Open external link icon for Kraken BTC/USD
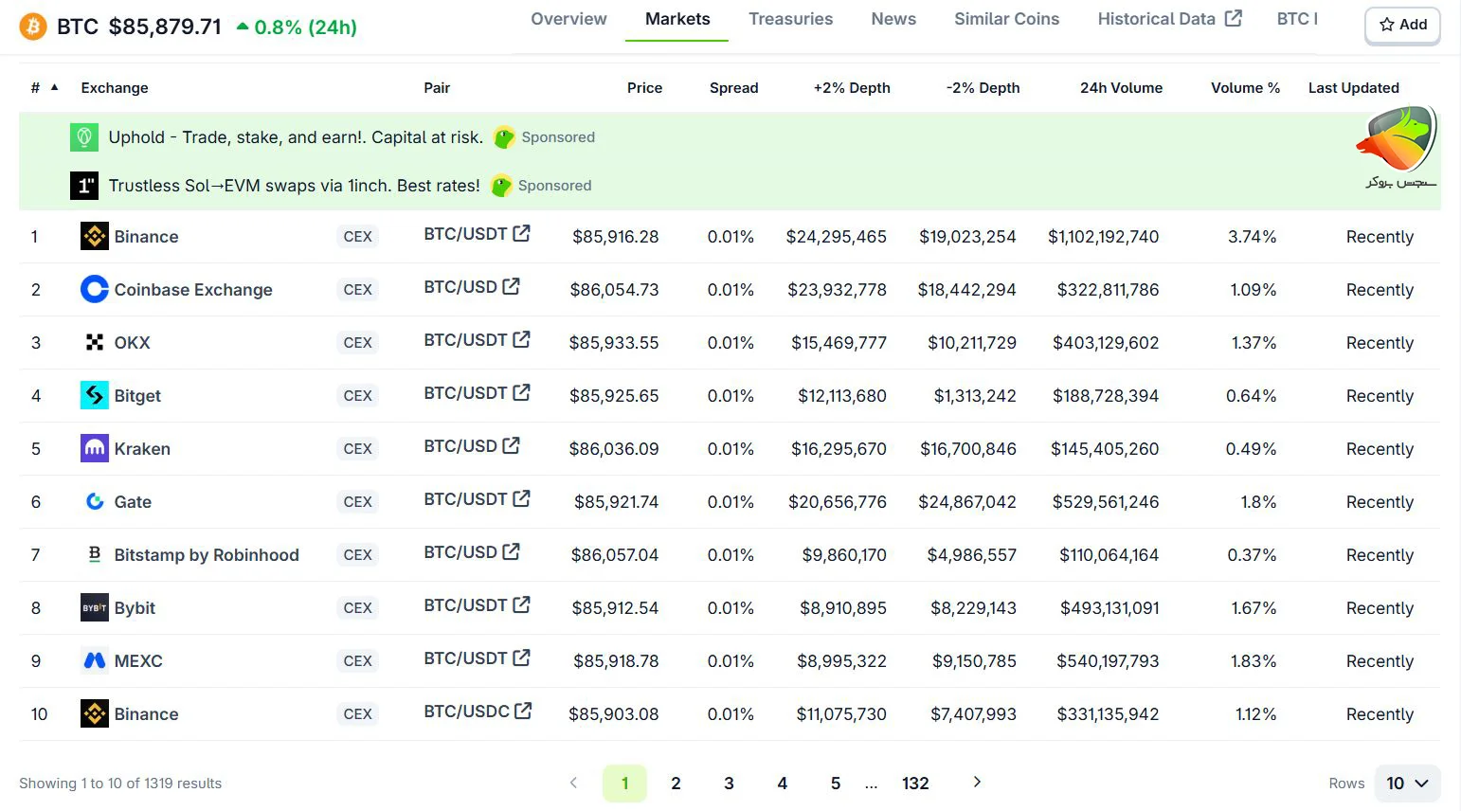1461x811 pixels. point(511,445)
